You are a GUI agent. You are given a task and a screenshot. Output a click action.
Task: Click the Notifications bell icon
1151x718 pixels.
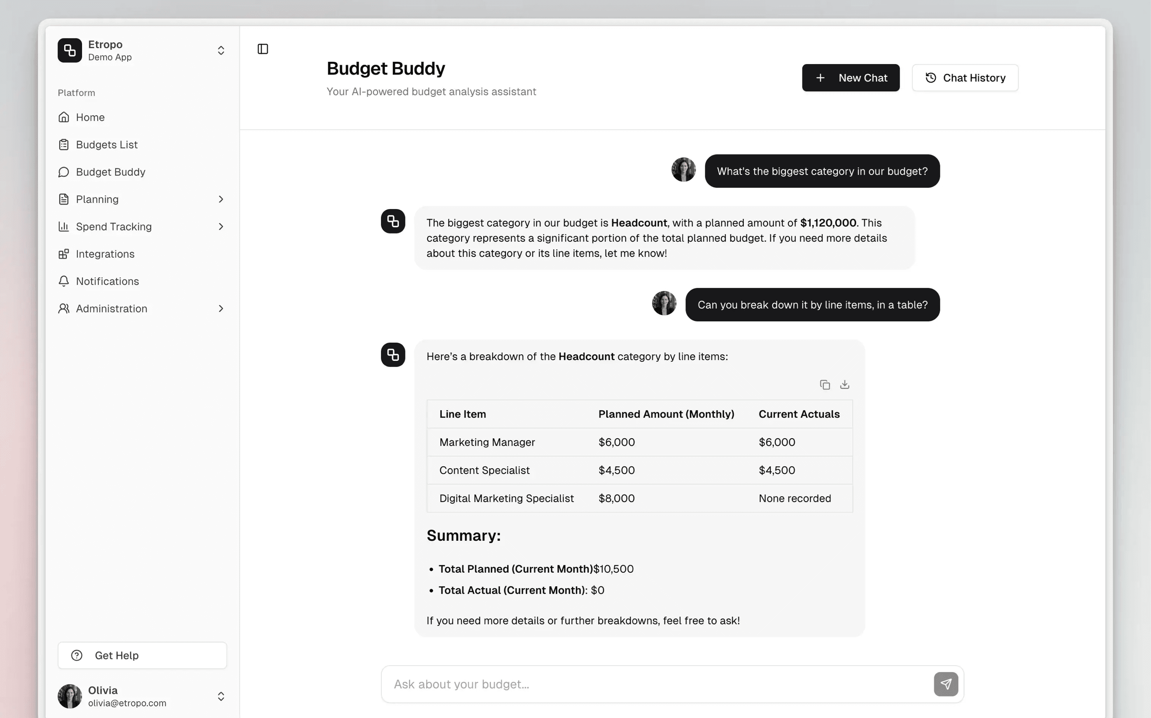click(64, 281)
